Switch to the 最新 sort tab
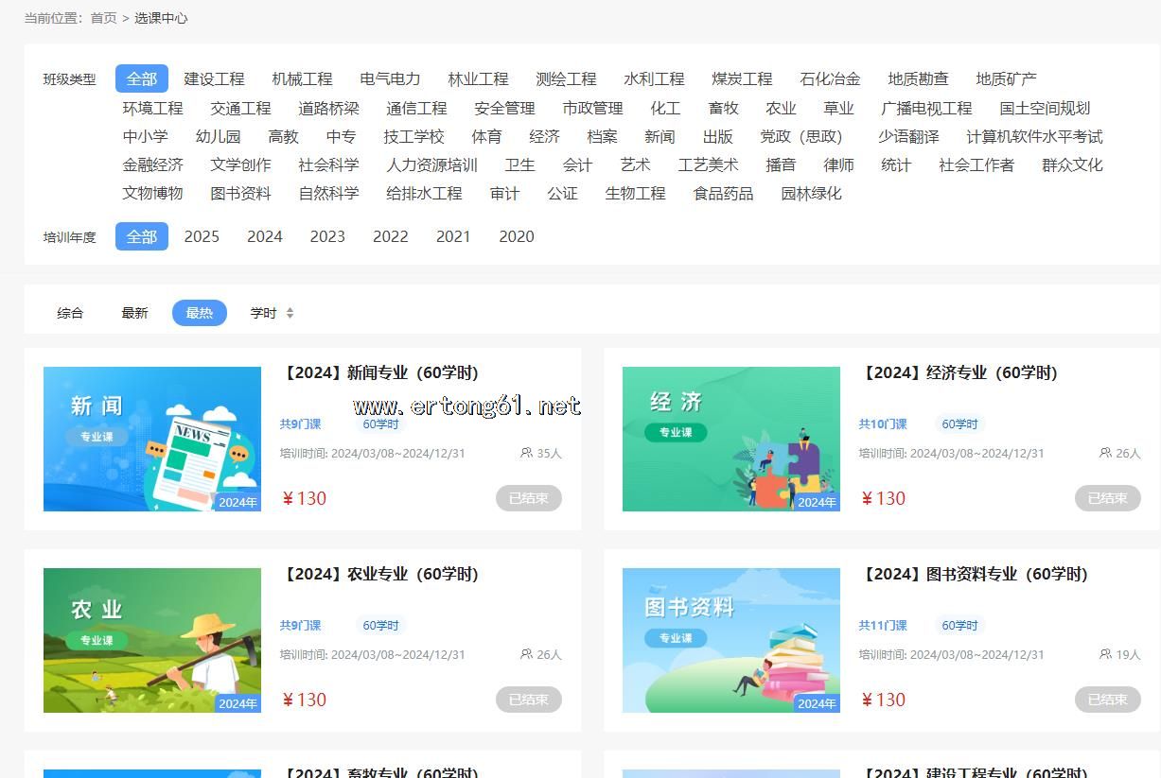This screenshot has height=778, width=1161. (x=134, y=313)
